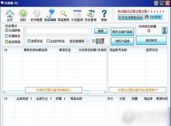This screenshot has width=171, height=126.
Task: Close the 实惠猪 X1 window
Action: [x=167, y=3]
